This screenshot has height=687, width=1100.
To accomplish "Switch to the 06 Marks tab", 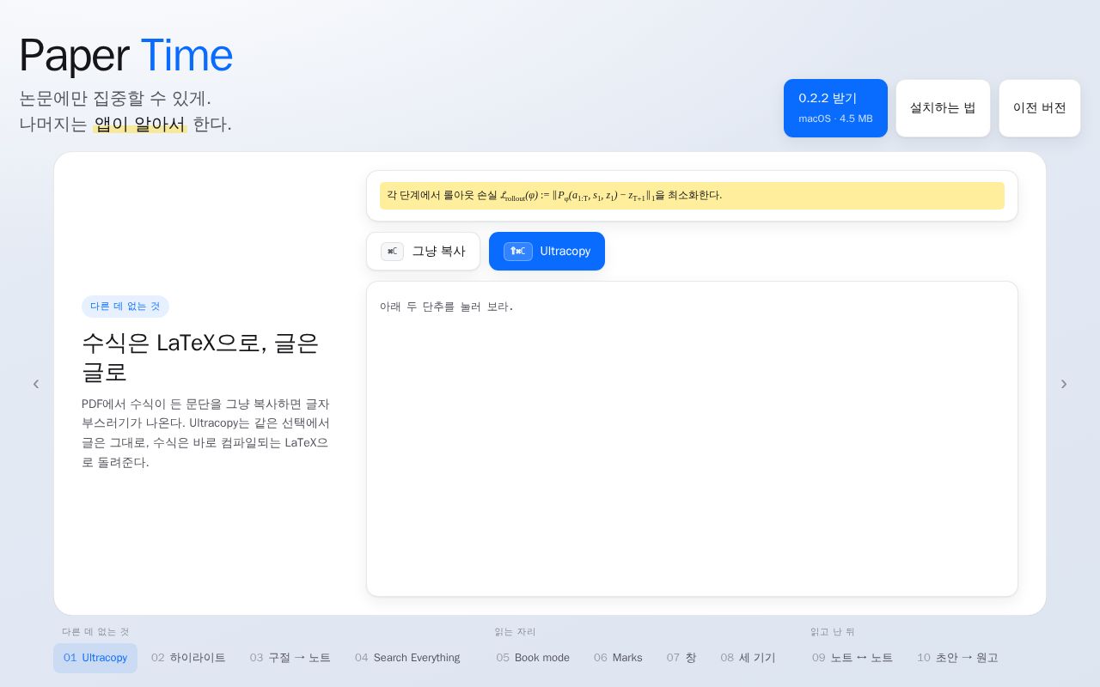I will [618, 658].
